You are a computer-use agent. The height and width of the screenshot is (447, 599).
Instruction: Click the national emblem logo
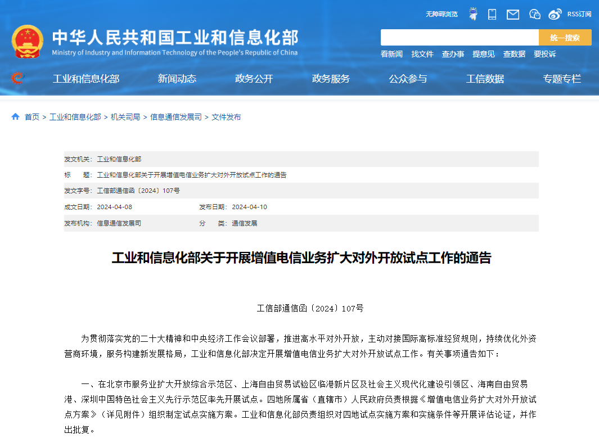click(x=27, y=41)
